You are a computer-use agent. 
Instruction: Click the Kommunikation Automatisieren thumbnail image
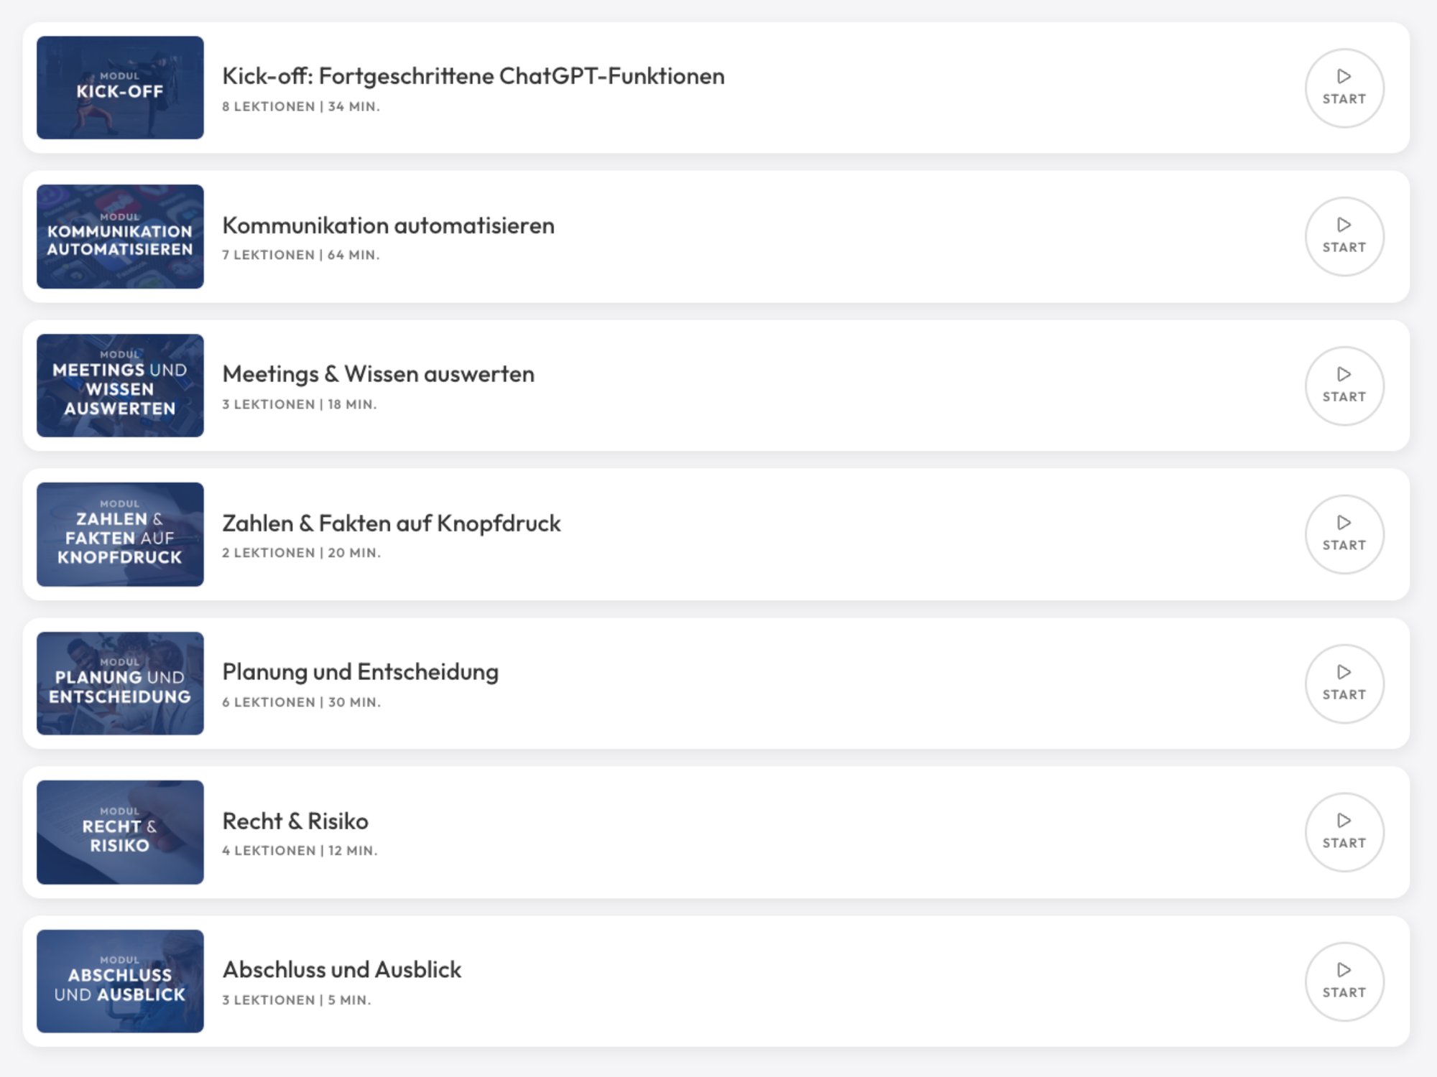[120, 236]
